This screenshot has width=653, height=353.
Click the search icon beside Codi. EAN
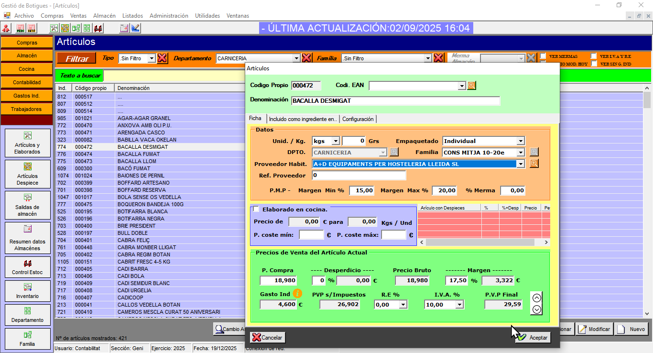tap(472, 86)
